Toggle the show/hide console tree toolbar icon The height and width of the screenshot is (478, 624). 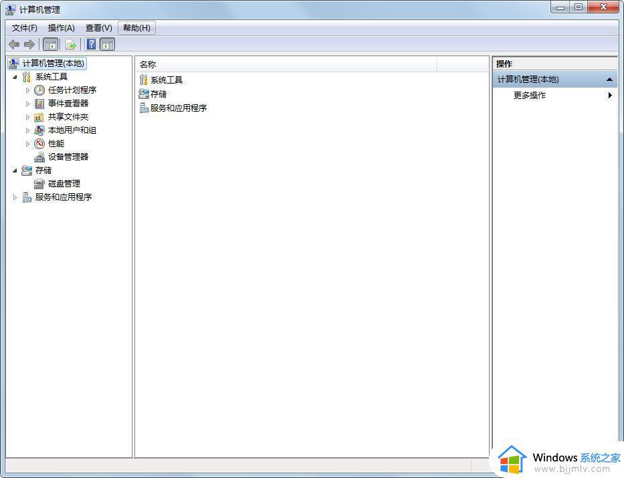tap(51, 45)
